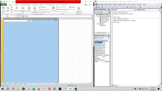Open VBA Tools menu

(x=129, y=5)
